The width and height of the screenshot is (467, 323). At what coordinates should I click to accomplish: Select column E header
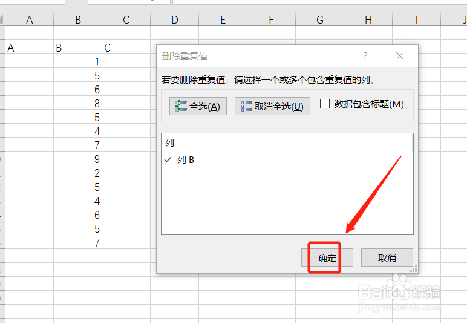click(x=223, y=19)
